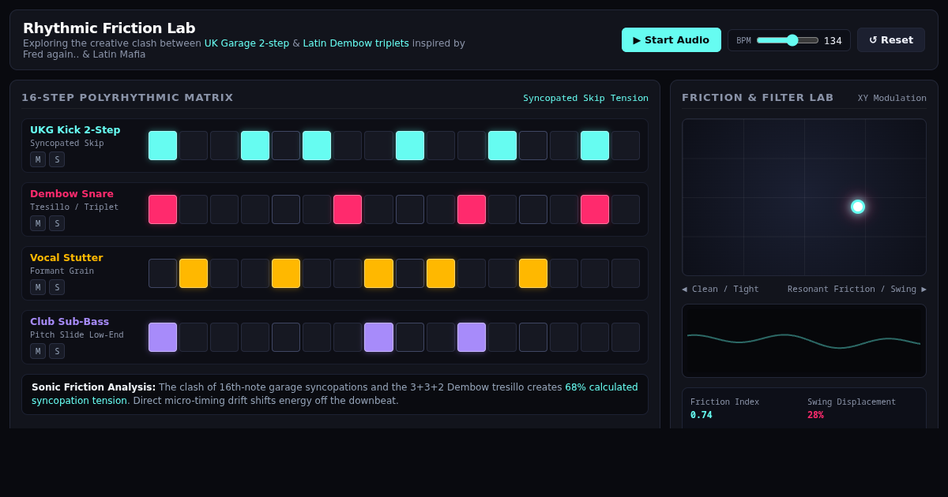This screenshot has height=497, width=948.
Task: Turn off step 11 of Club Sub-Bass row
Action: (472, 338)
